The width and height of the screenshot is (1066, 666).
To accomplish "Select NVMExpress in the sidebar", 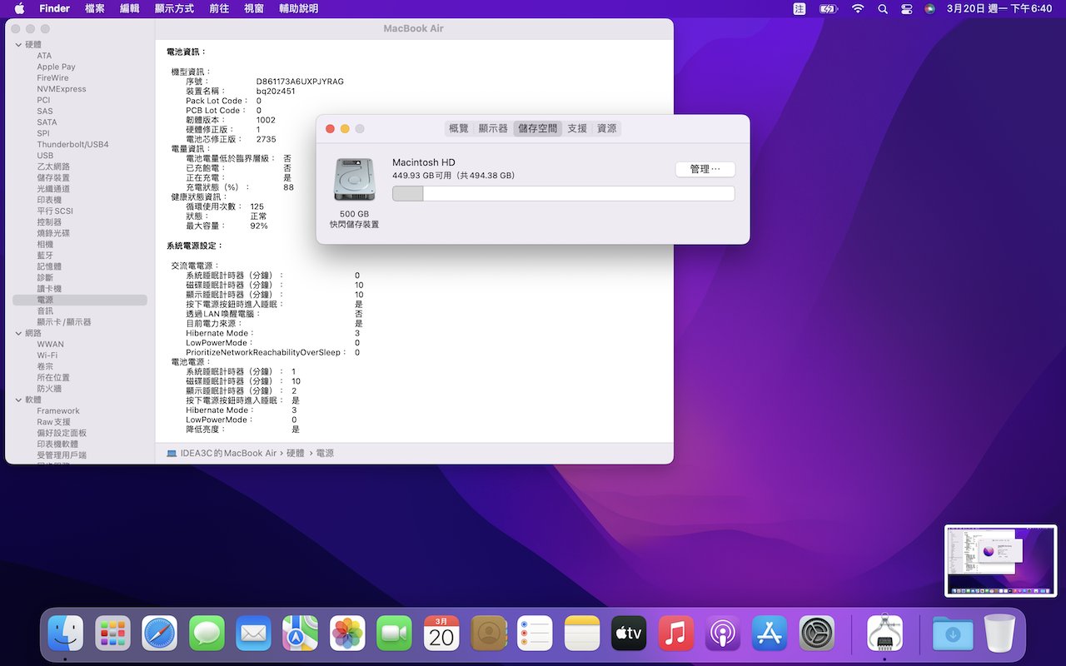I will 62,89.
